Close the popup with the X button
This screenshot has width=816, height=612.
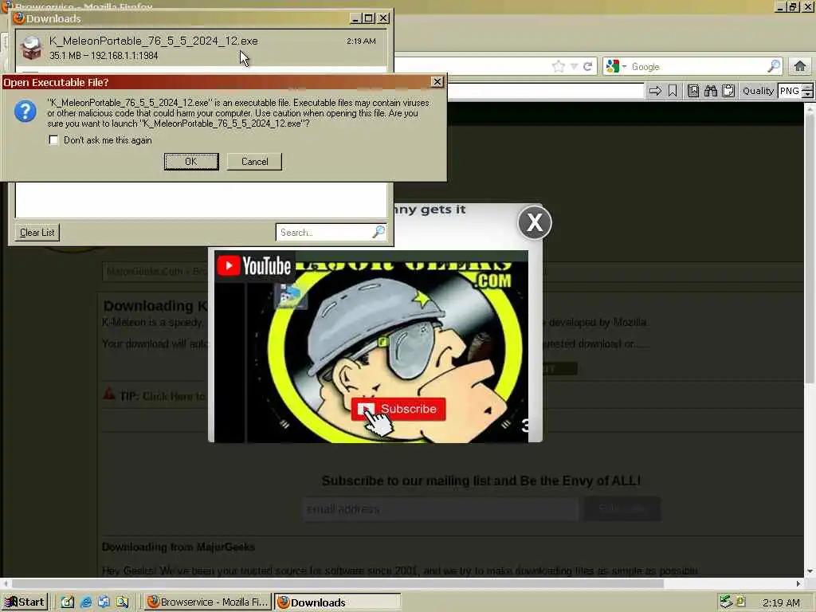(x=535, y=223)
